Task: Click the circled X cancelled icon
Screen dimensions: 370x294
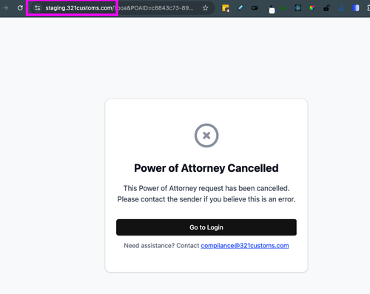Action: [x=206, y=136]
